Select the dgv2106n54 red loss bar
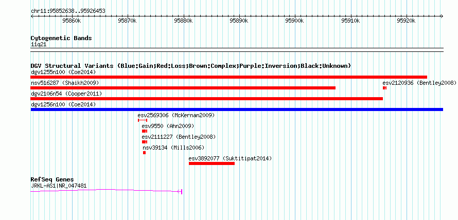This screenshot has height=220, width=458. (207, 99)
